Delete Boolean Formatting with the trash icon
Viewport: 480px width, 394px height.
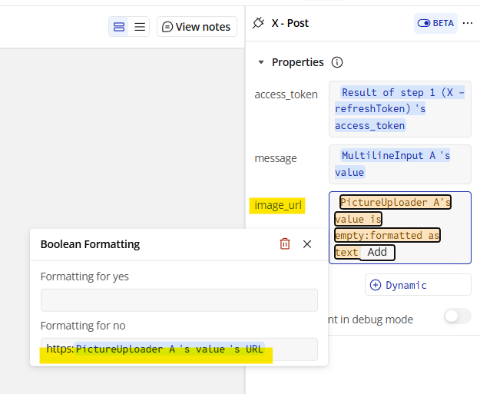pyautogui.click(x=285, y=244)
